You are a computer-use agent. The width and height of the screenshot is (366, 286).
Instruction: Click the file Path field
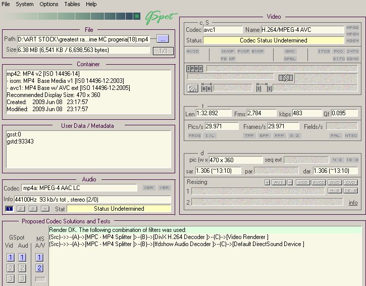point(83,39)
